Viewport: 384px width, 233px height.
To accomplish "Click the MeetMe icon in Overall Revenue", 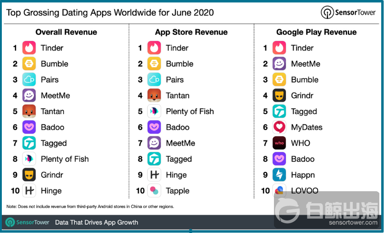I will point(29,96).
